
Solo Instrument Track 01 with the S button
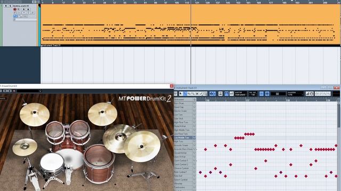[x=10, y=6]
